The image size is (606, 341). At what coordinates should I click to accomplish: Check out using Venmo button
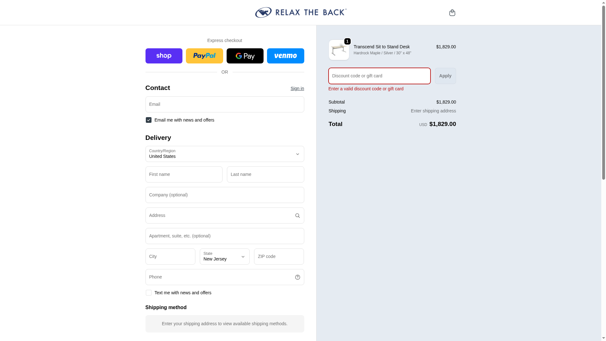(x=285, y=56)
